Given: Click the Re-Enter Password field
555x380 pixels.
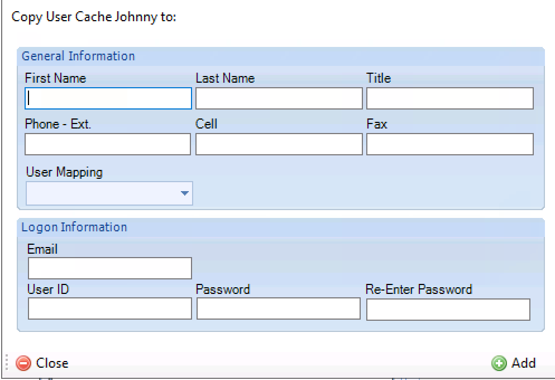Looking at the screenshot, I should point(448,310).
